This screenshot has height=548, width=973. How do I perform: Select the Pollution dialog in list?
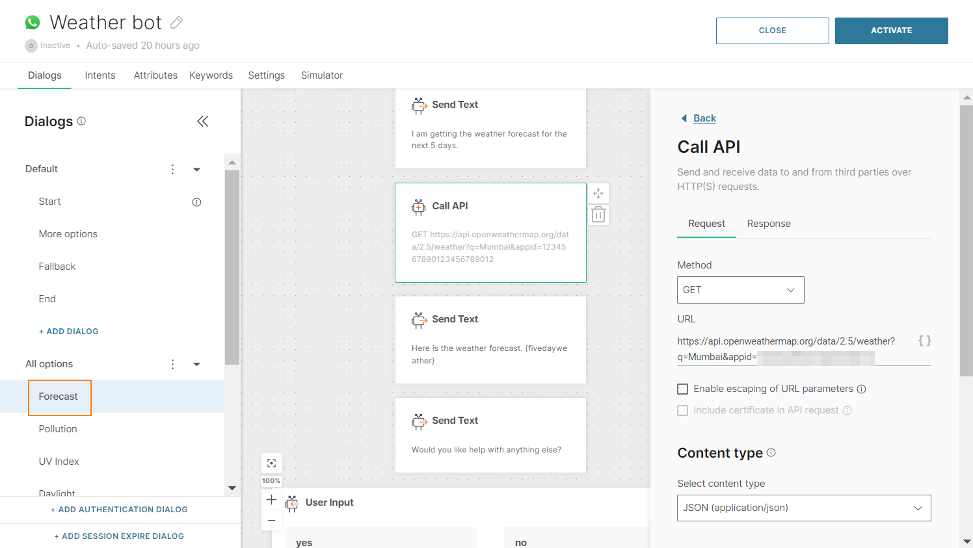pyautogui.click(x=58, y=429)
